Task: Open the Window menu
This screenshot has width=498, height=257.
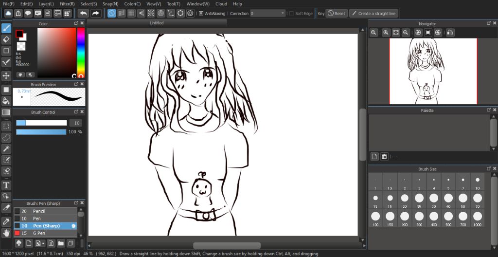Action: (198, 4)
